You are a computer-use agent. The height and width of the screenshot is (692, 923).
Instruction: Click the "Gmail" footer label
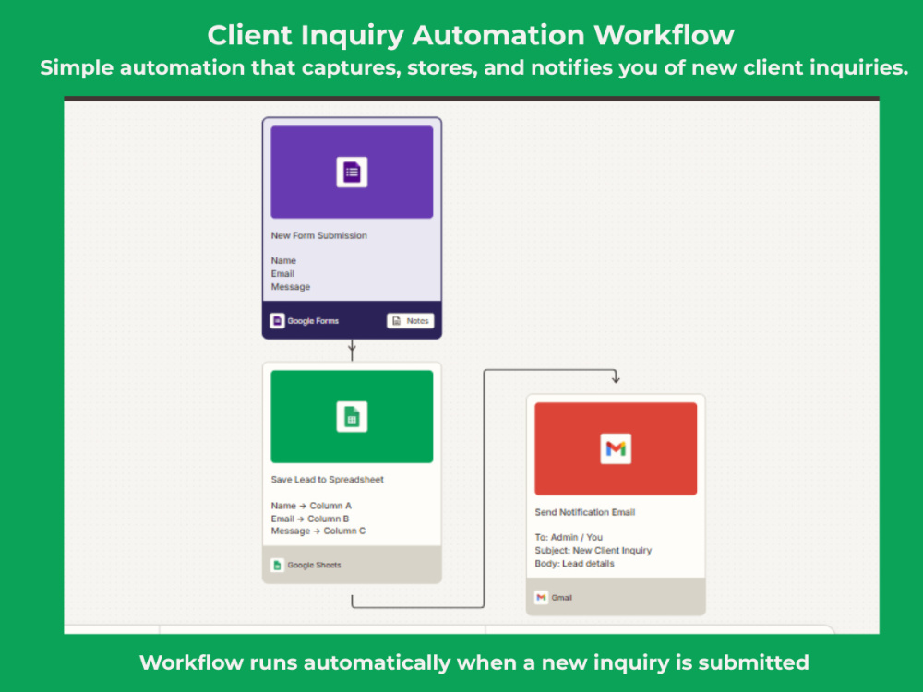point(561,597)
